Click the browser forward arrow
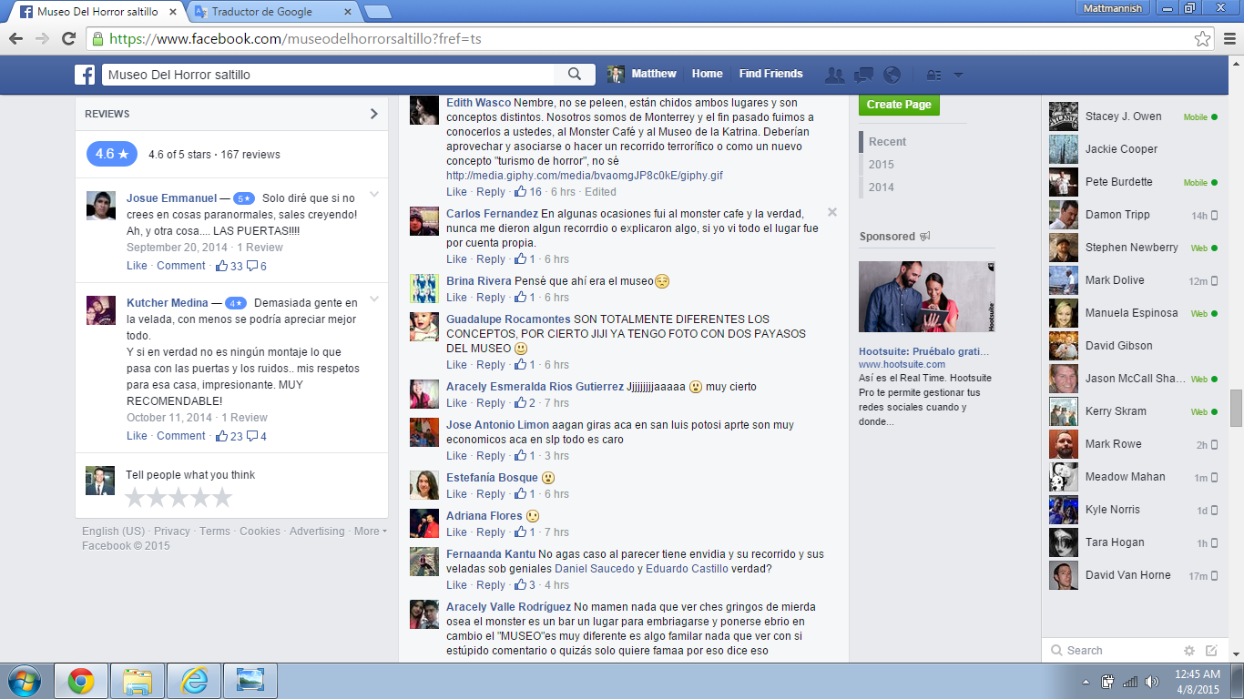The height and width of the screenshot is (699, 1244). [42, 38]
